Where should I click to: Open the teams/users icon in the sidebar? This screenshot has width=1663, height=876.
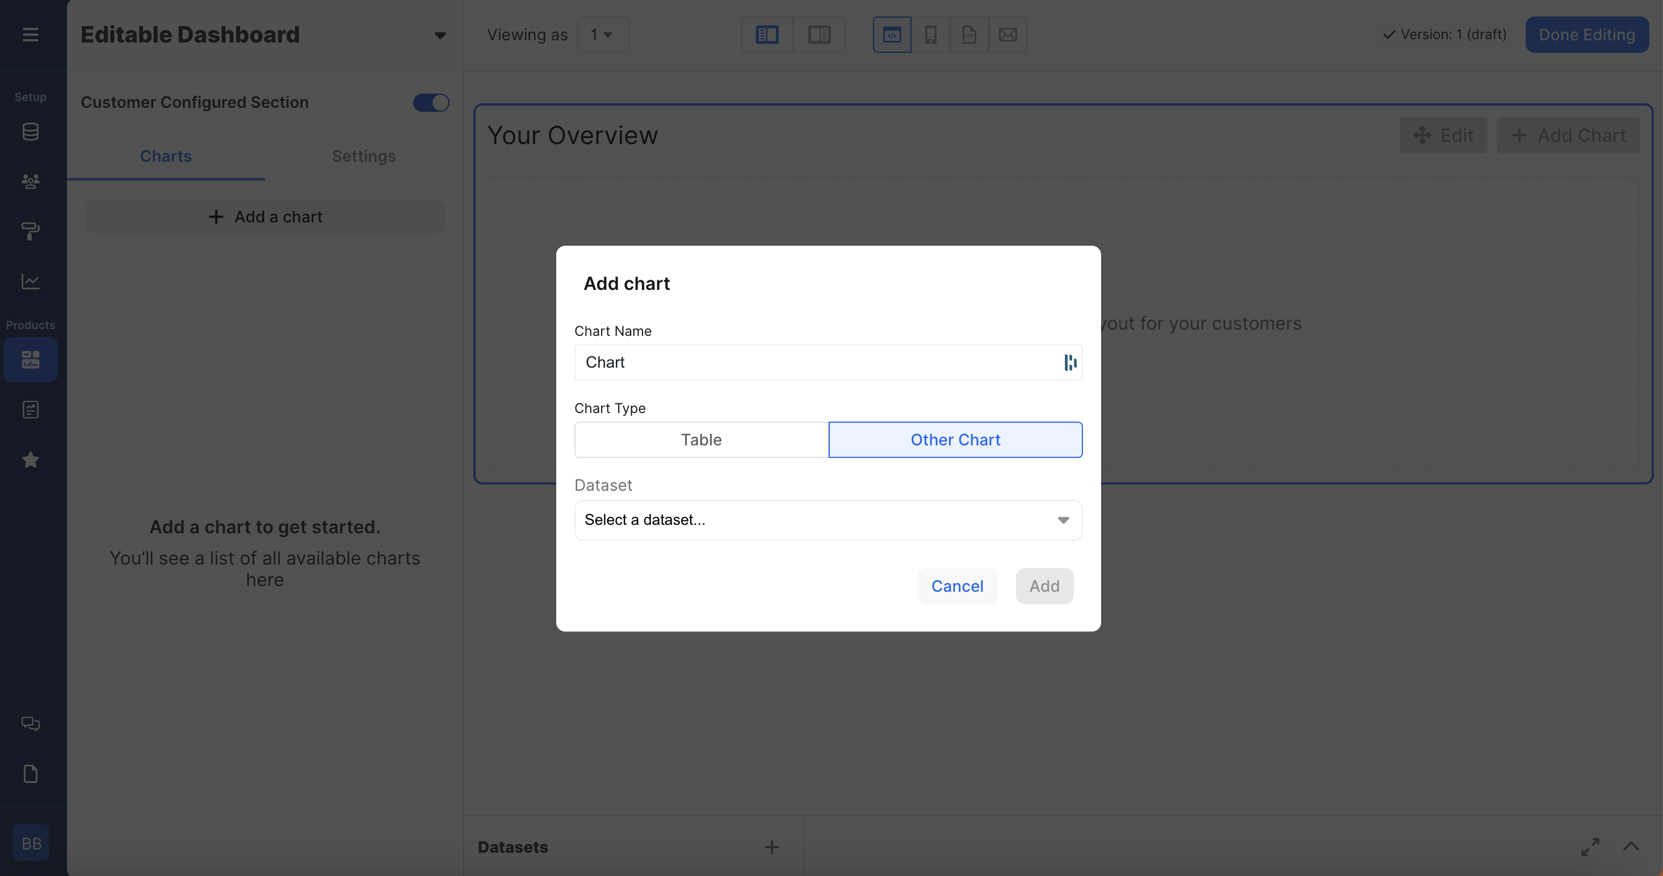30,182
